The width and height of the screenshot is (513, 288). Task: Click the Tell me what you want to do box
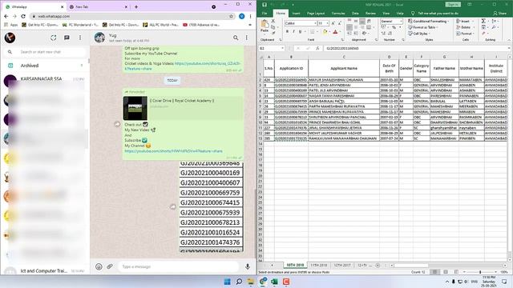click(x=438, y=14)
